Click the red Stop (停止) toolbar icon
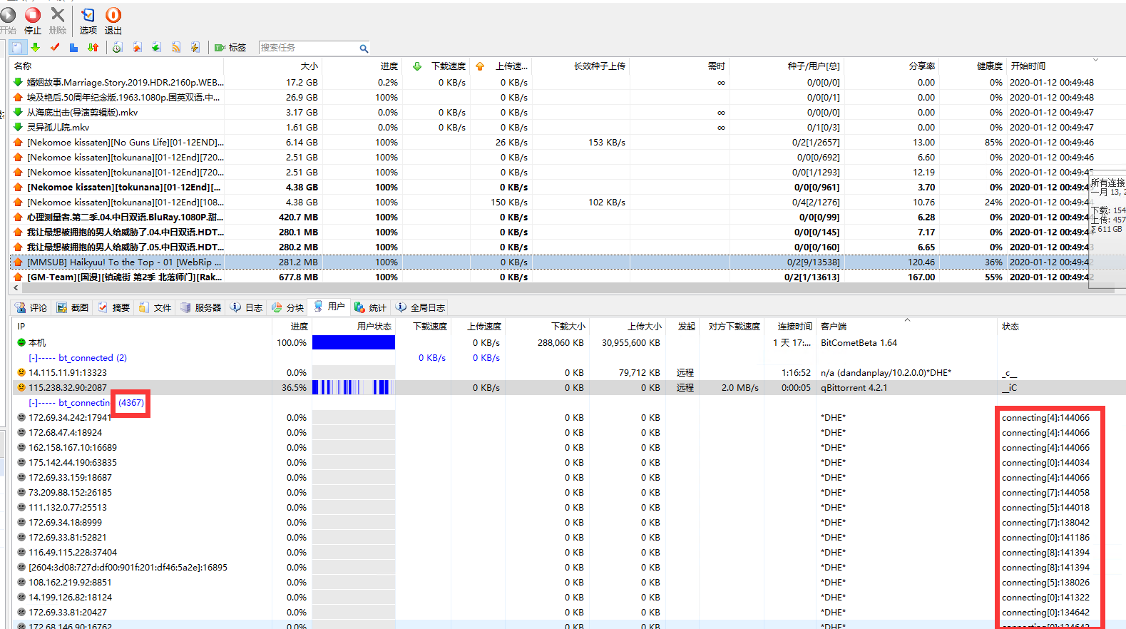 tap(33, 16)
